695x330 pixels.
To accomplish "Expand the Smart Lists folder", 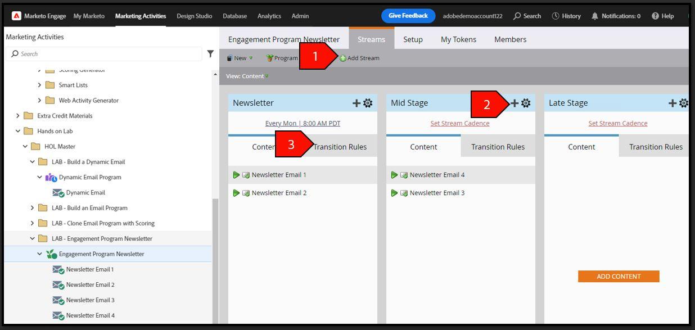I will pos(39,85).
